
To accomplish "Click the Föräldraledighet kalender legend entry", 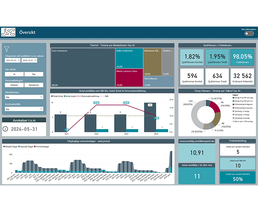I will click(243, 108).
